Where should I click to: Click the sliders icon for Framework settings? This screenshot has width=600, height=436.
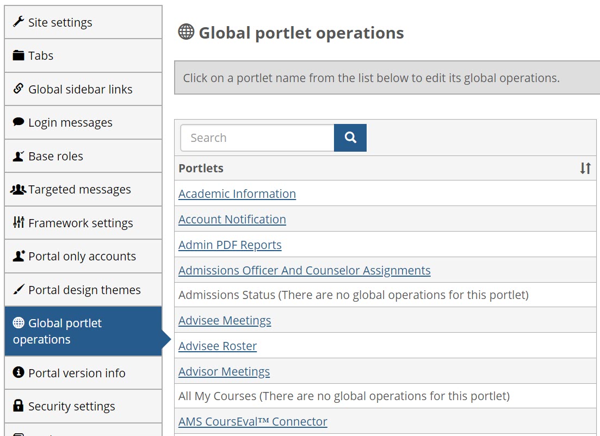point(18,222)
